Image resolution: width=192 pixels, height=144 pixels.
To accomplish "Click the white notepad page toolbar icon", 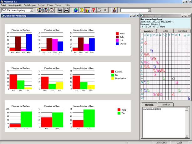I will tap(99, 10).
